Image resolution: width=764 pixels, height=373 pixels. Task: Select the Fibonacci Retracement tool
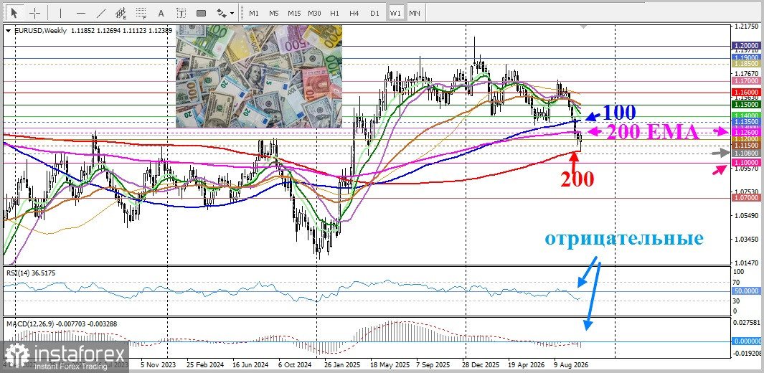tap(141, 13)
